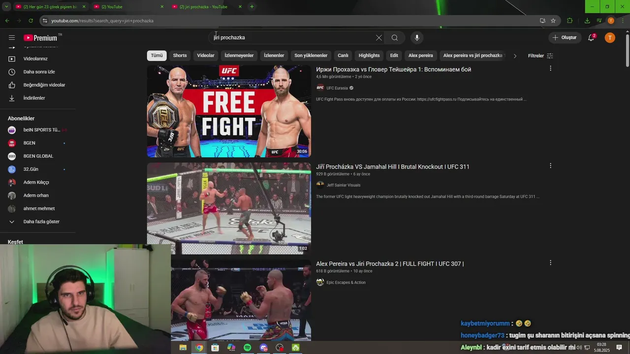The width and height of the screenshot is (630, 354).
Task: Select the Shorts filter chip
Action: click(x=180, y=56)
